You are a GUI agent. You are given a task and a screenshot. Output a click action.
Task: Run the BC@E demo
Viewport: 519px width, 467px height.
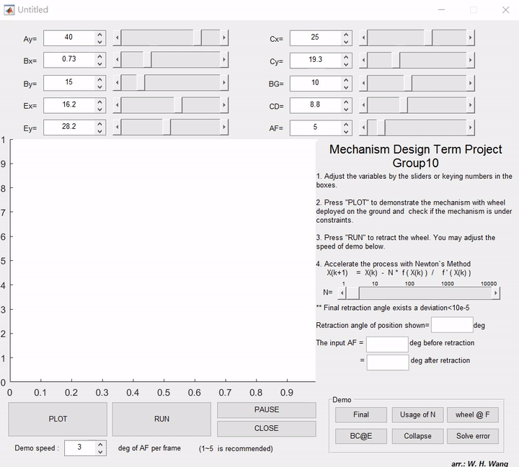tap(361, 436)
